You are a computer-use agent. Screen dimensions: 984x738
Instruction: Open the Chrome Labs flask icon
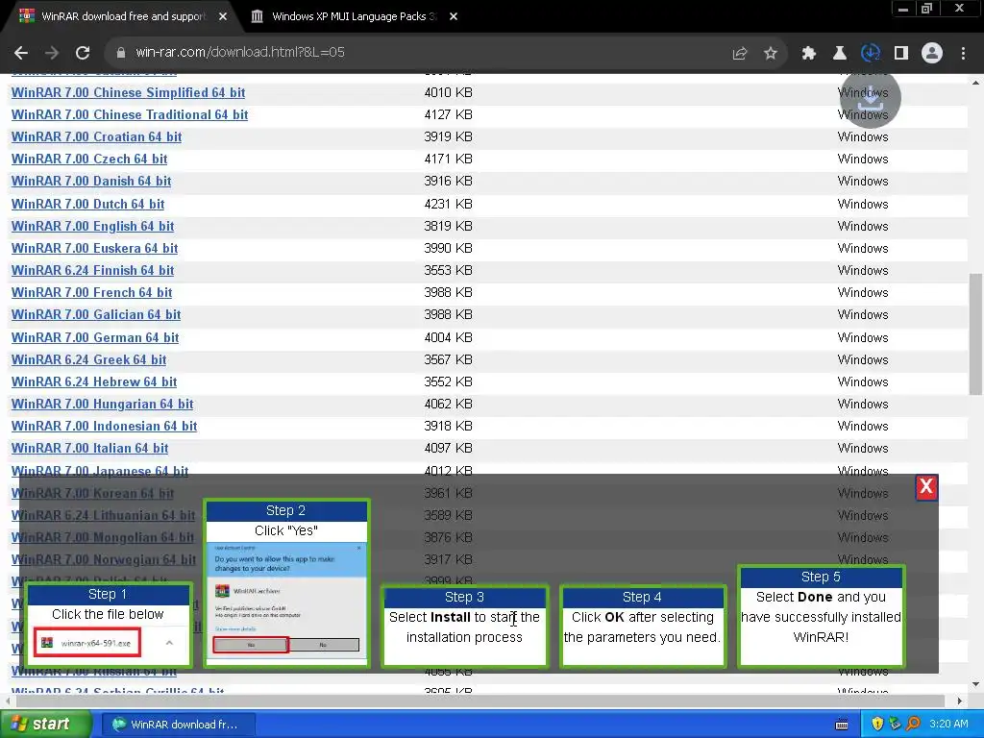pos(840,54)
